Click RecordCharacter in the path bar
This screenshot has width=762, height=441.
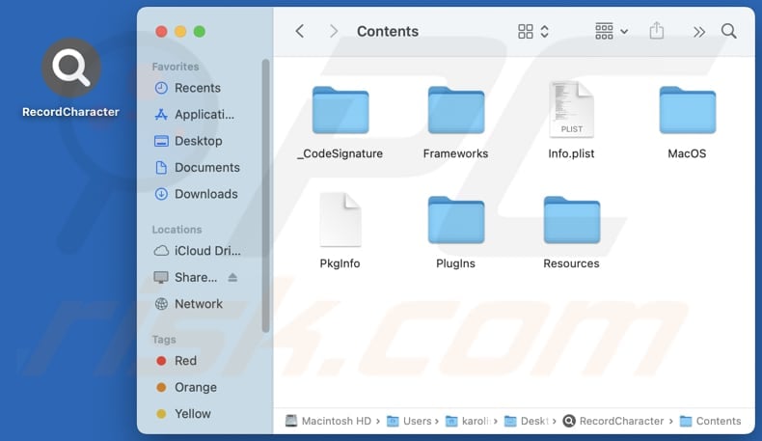(x=613, y=421)
